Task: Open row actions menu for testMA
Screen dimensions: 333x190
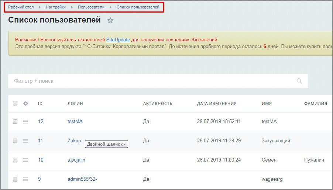Action: (25, 122)
